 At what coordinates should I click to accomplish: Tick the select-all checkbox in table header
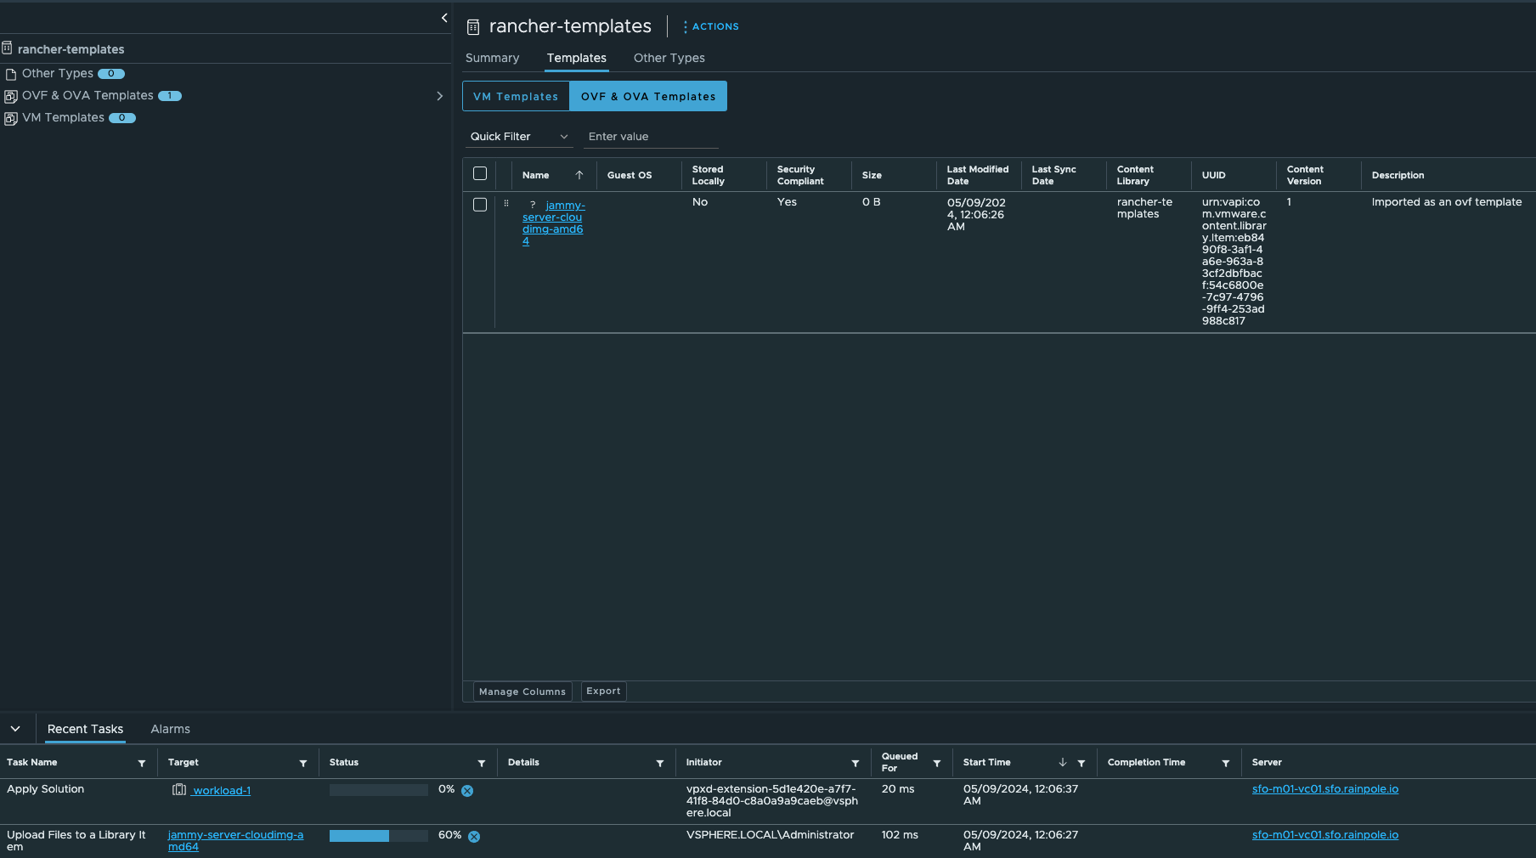click(480, 173)
